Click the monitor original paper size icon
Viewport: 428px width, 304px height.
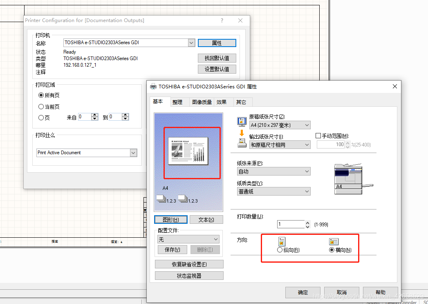242,122
